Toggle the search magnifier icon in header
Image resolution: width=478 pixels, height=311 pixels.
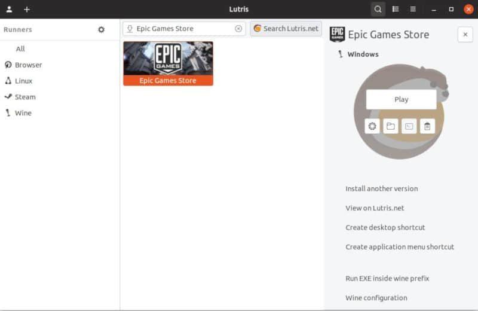point(378,9)
